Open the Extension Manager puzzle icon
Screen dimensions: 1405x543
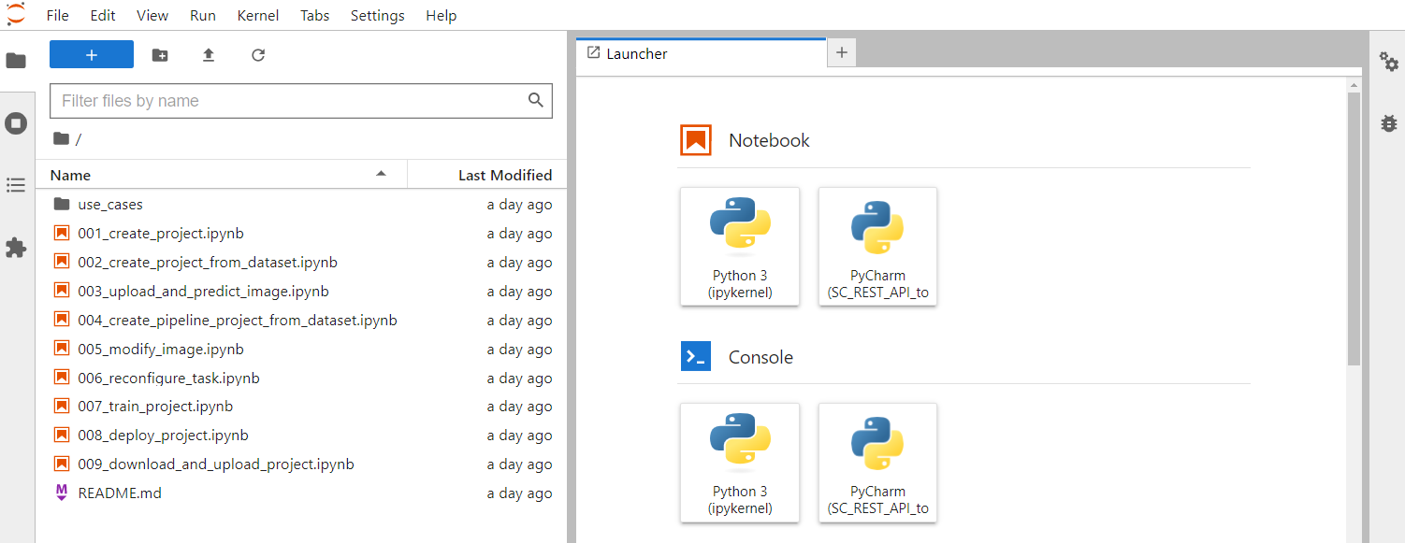point(16,248)
